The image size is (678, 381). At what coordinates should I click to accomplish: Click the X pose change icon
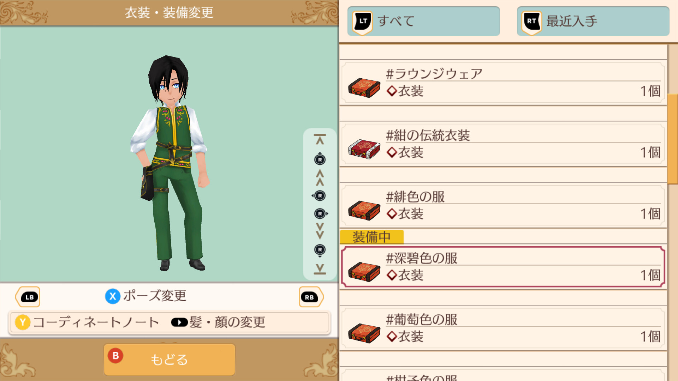(113, 296)
